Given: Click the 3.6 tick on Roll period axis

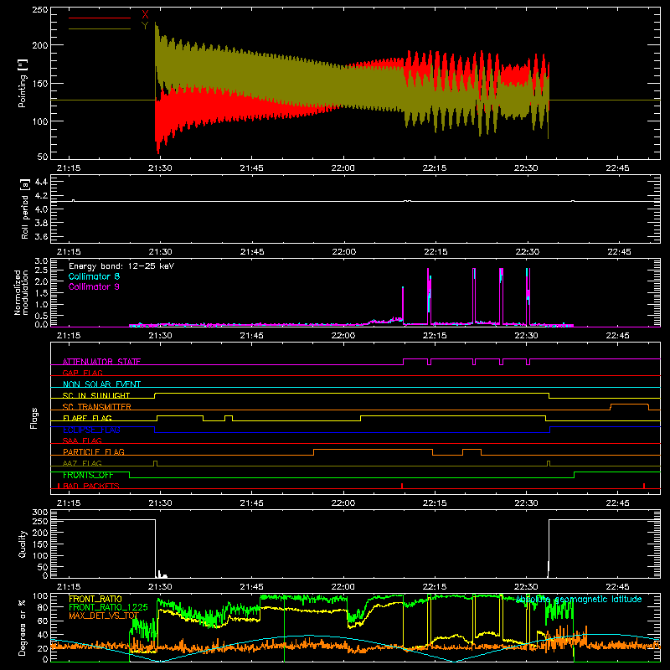Looking at the screenshot, I should 40,236.
